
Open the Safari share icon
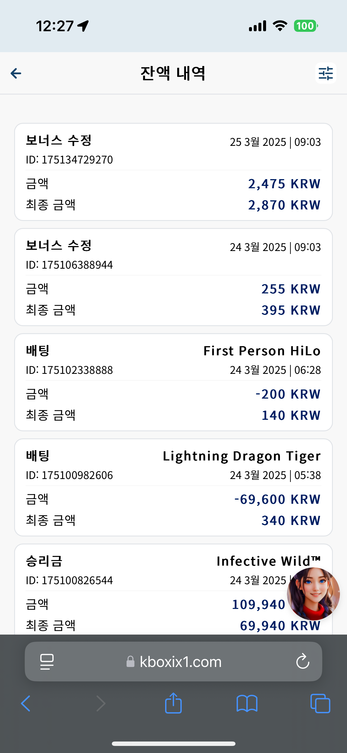(173, 703)
